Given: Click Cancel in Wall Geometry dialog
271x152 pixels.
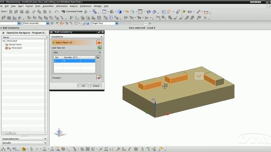Looking at the screenshot, I should click(96, 86).
